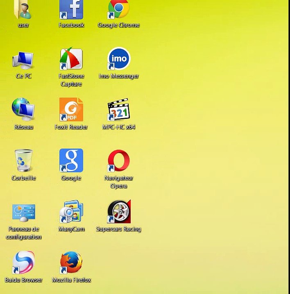Select Panneau de configuration icon

(x=23, y=213)
